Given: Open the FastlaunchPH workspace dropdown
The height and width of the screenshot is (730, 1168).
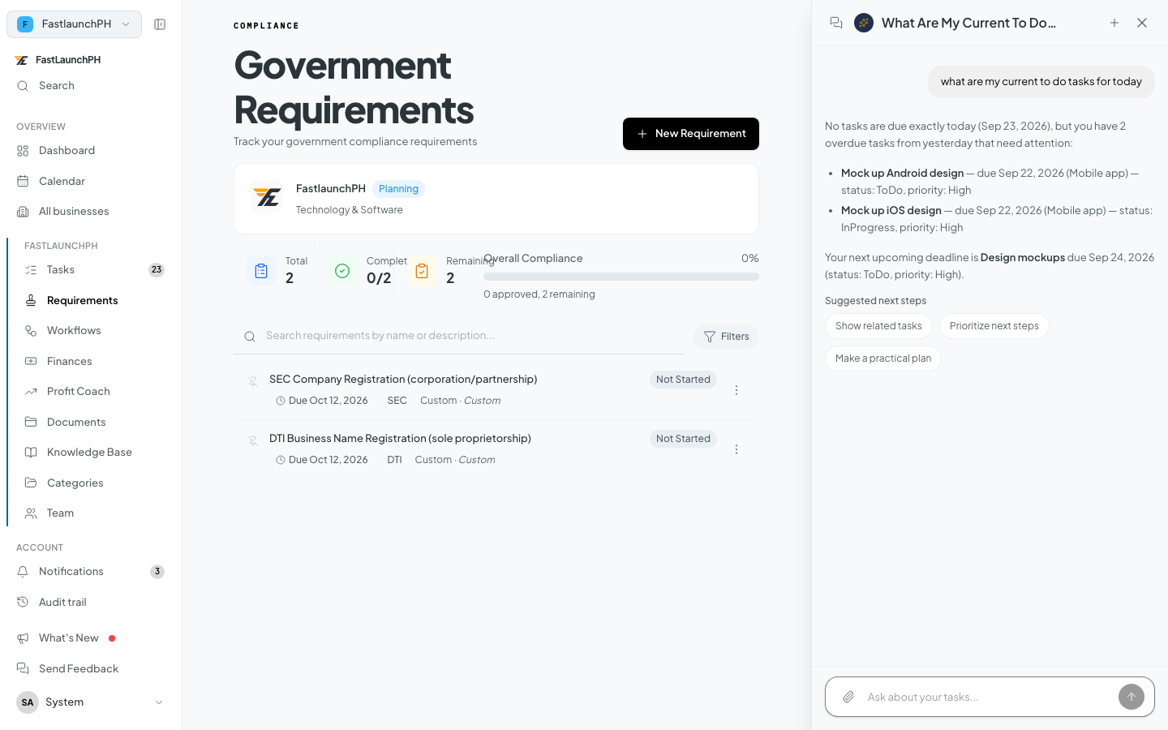Looking at the screenshot, I should coord(74,24).
